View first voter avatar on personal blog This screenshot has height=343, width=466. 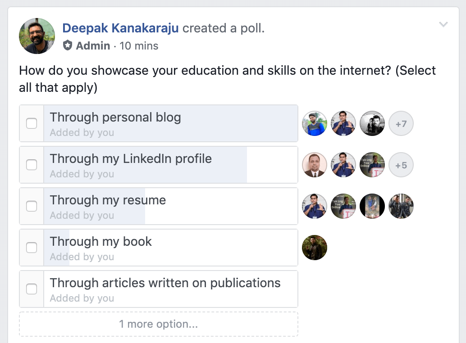pos(315,123)
